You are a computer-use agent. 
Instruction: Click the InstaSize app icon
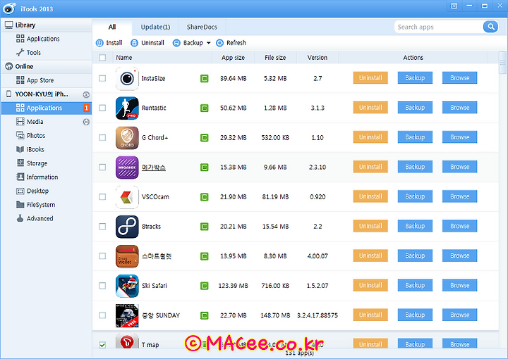tap(127, 79)
